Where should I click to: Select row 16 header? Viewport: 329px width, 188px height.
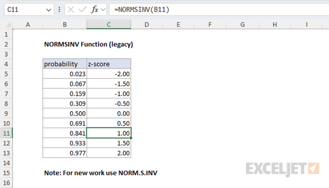click(x=6, y=183)
